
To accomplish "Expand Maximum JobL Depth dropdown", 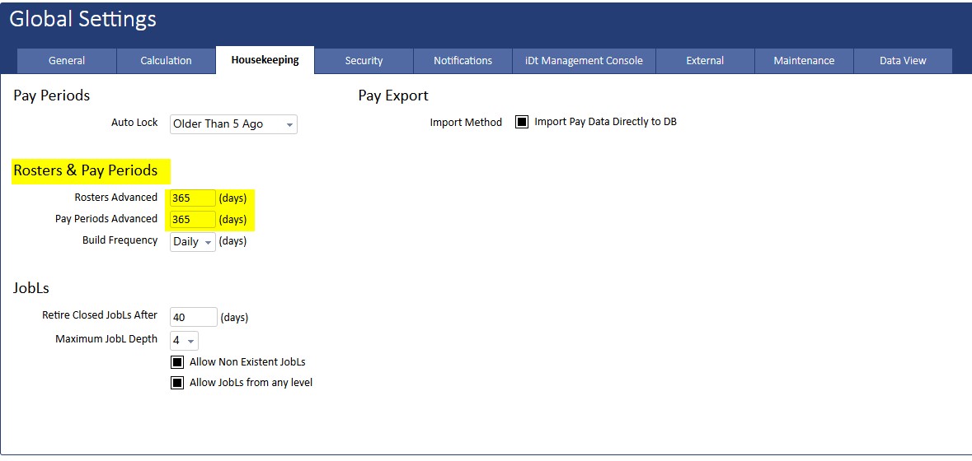I will pos(184,341).
